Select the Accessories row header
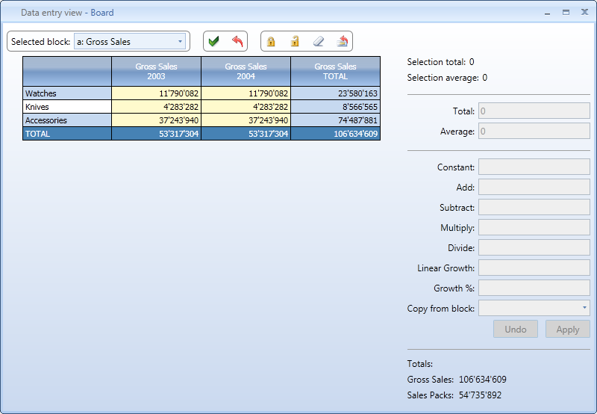This screenshot has height=414, width=597. pos(67,120)
